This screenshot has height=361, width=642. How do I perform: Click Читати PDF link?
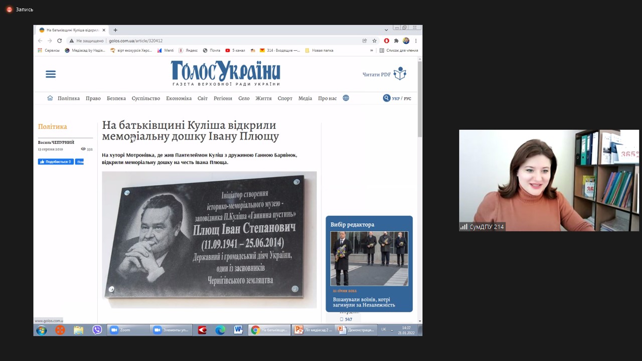pos(377,75)
